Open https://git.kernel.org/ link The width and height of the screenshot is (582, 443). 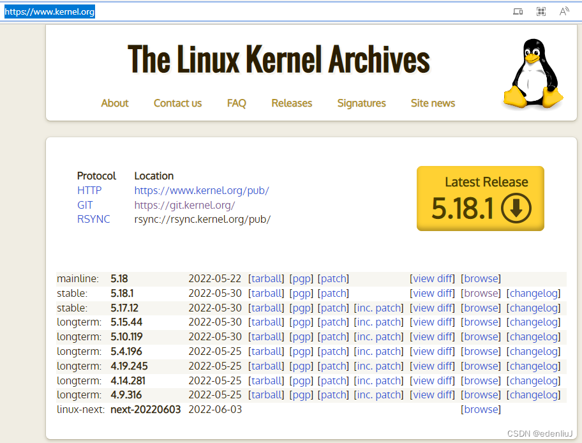[184, 205]
